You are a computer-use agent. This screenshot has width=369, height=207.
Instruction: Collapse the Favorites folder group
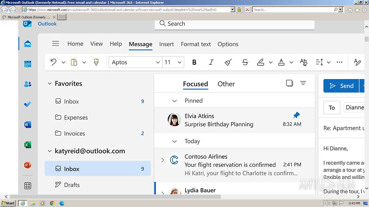[x=50, y=84]
